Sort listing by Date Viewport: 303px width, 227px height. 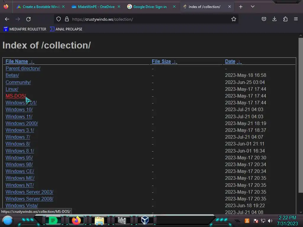pos(230,61)
